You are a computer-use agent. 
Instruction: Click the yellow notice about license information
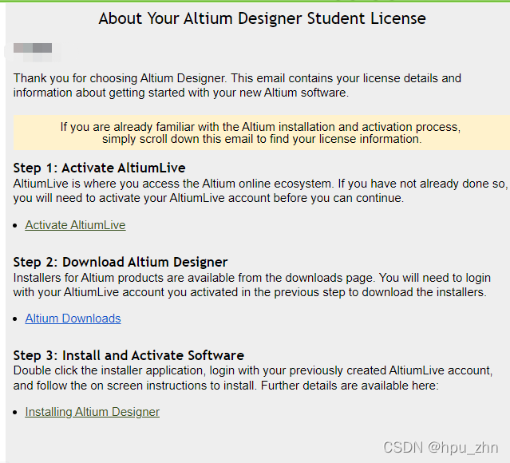[262, 133]
